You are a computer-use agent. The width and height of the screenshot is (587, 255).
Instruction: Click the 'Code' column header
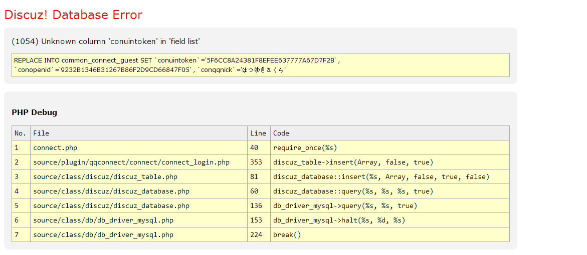281,133
